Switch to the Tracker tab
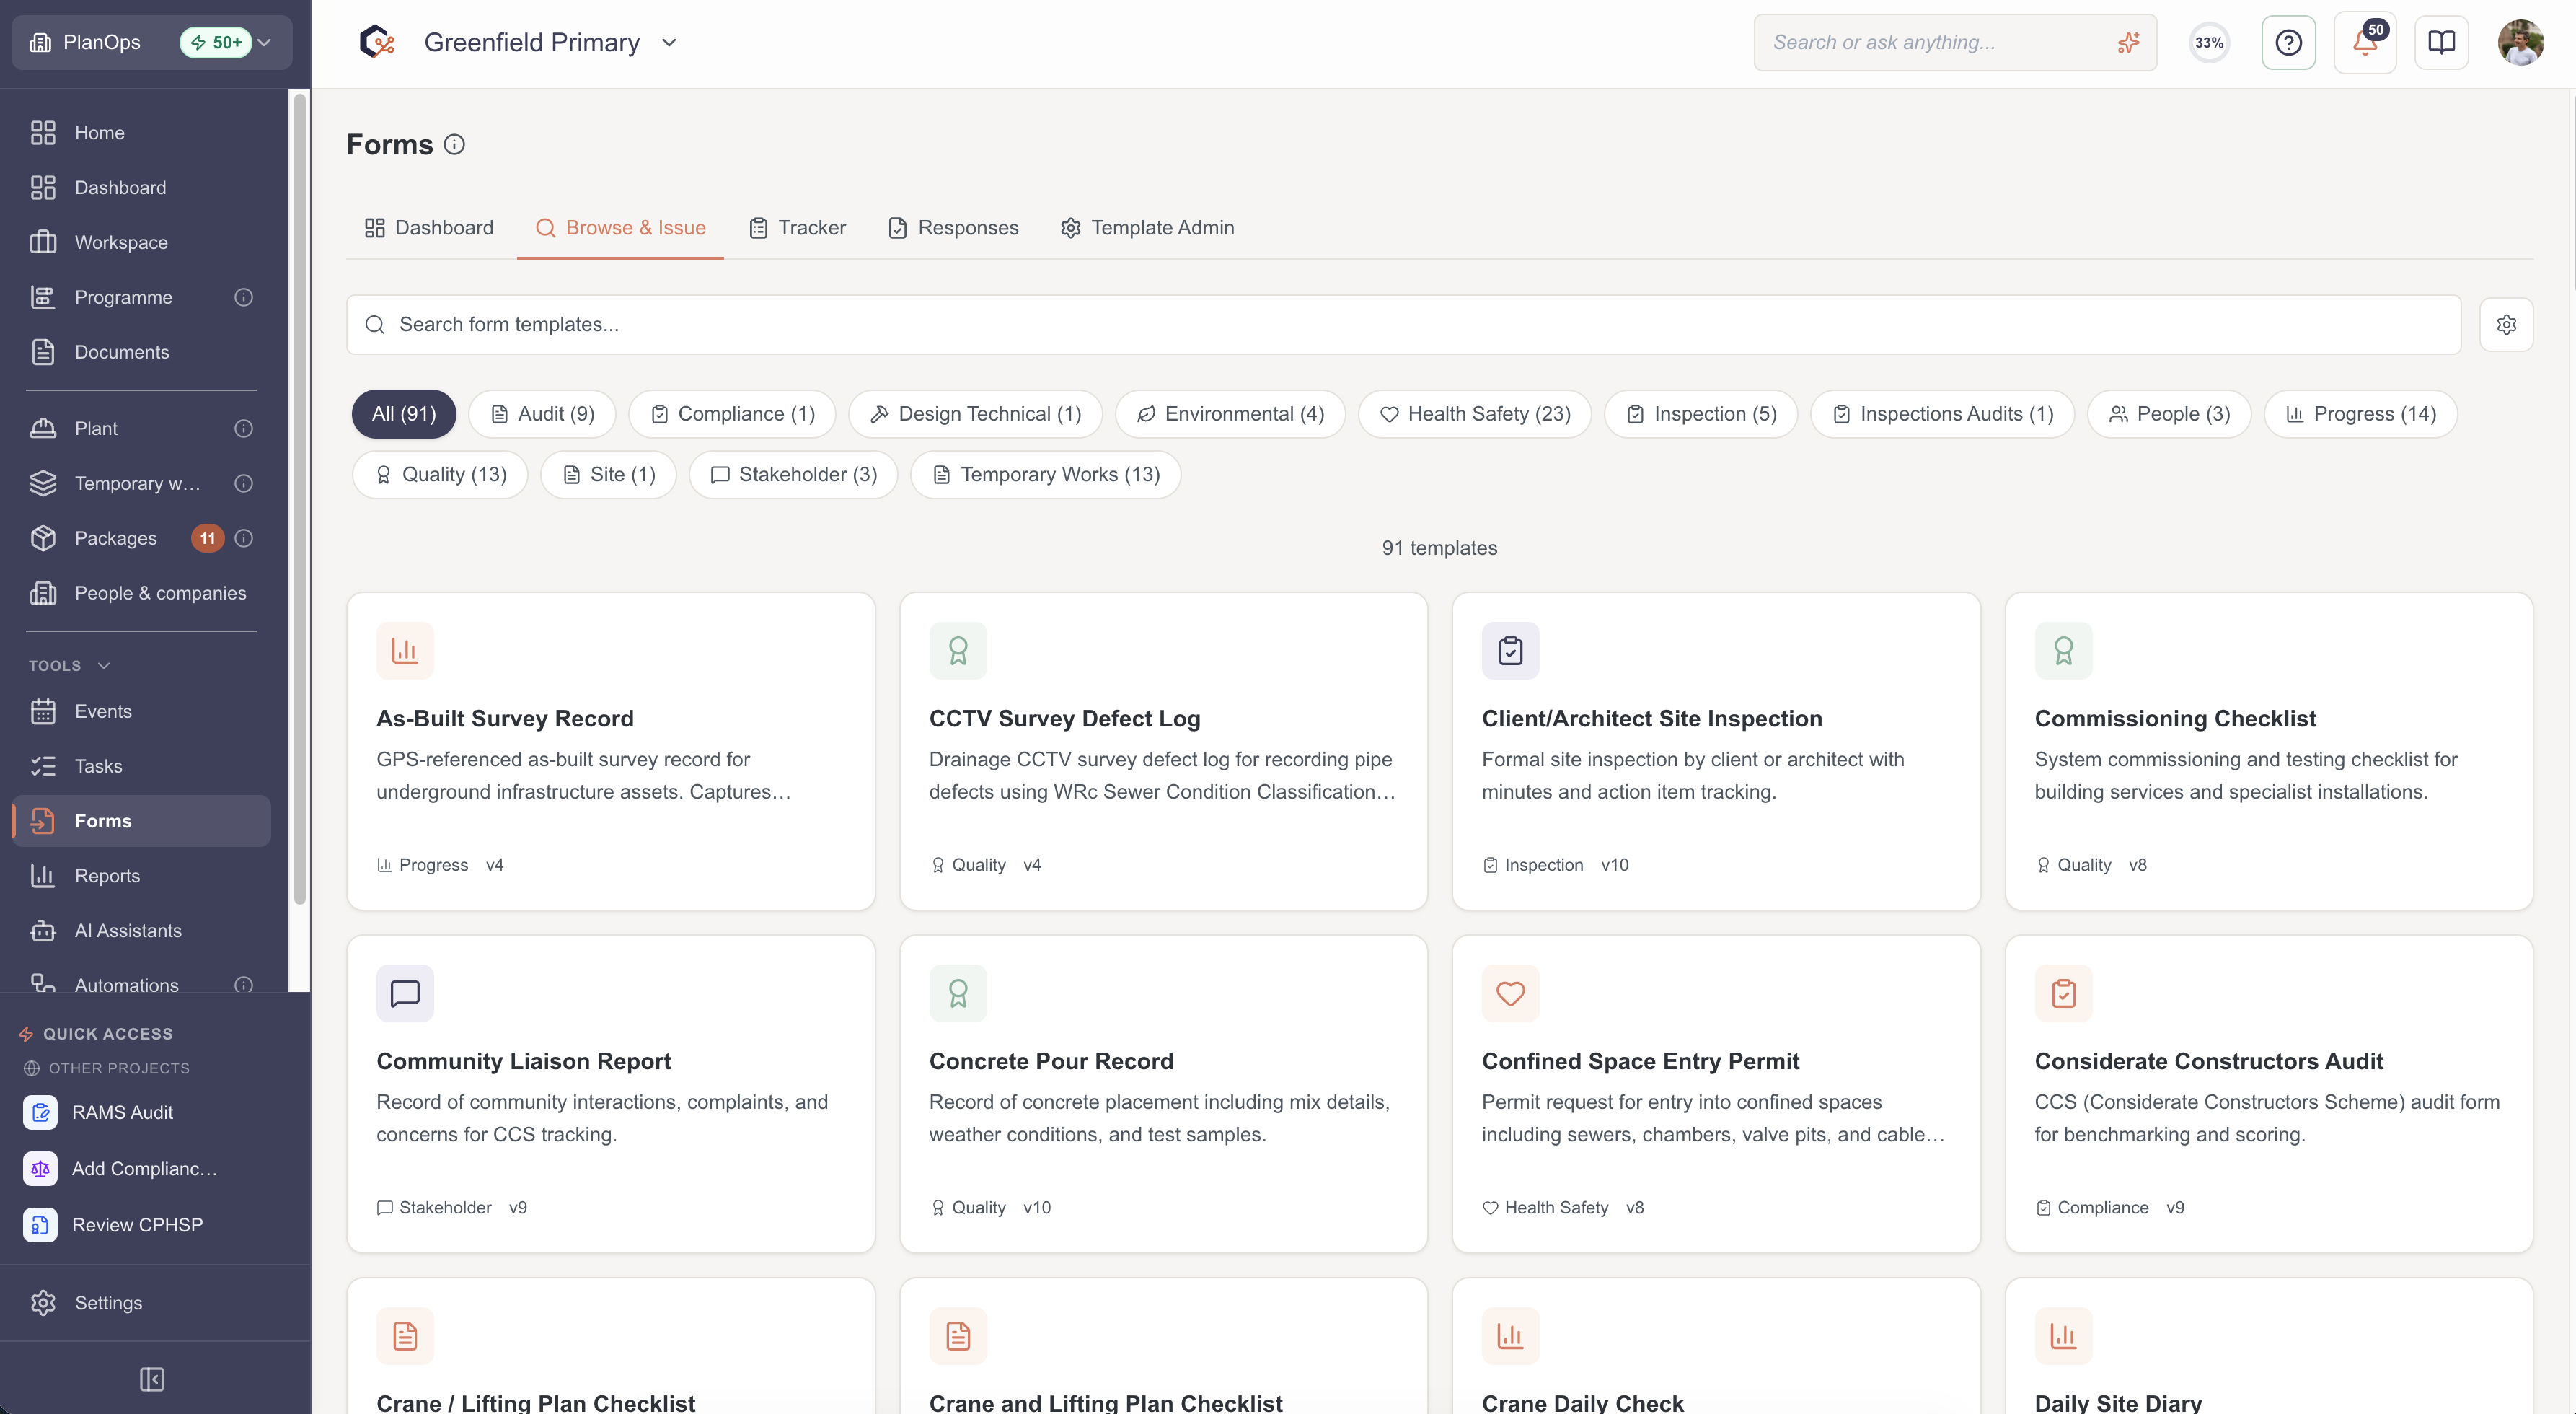The height and width of the screenshot is (1414, 2576). 797,228
